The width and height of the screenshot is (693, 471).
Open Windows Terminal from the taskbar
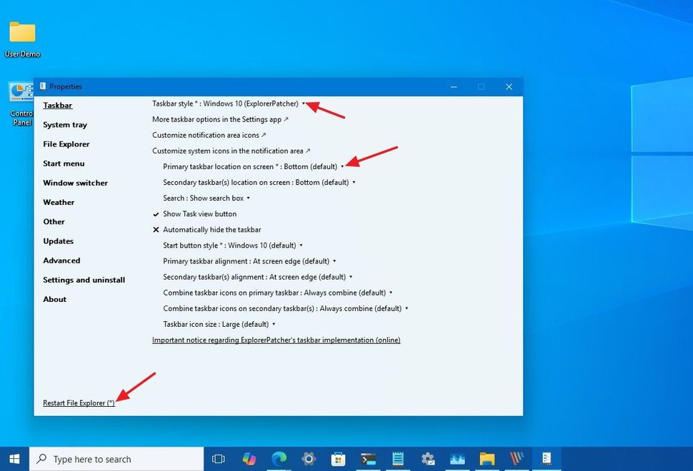367,459
